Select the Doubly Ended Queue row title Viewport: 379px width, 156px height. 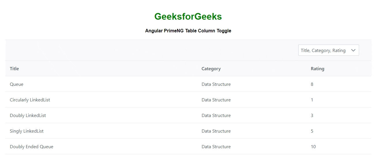tap(32, 147)
